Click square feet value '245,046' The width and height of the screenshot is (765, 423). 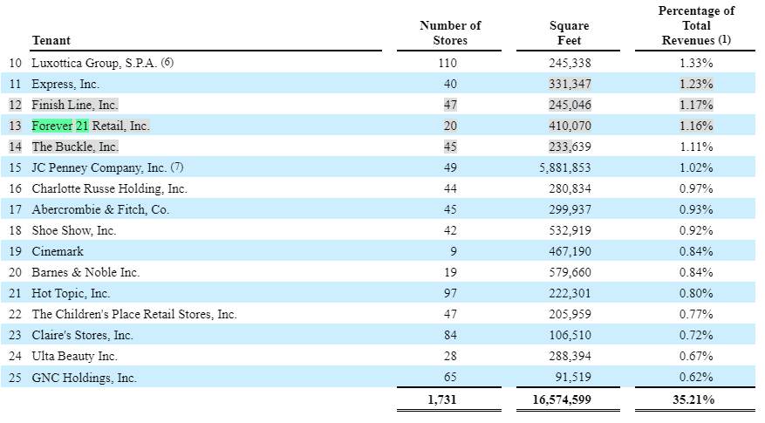[x=570, y=106]
